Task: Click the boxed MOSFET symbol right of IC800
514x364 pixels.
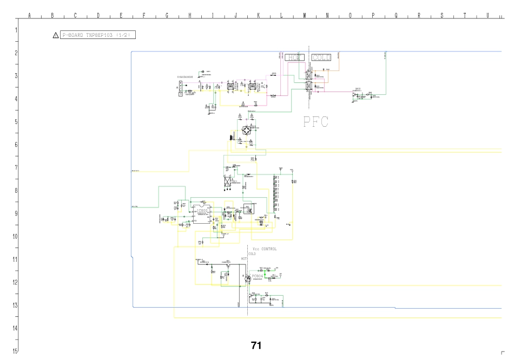Action: (249, 209)
